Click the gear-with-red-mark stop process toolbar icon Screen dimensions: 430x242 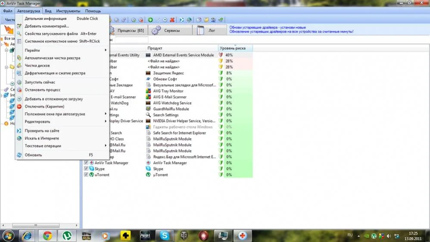point(141,20)
